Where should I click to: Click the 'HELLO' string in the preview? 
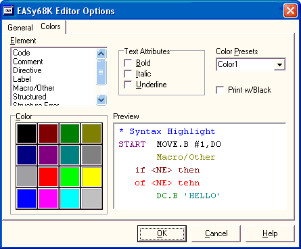[202, 196]
